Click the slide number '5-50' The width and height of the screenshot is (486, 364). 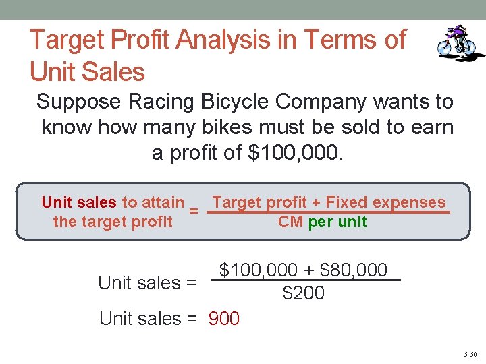tap(470, 354)
